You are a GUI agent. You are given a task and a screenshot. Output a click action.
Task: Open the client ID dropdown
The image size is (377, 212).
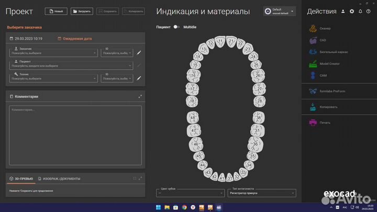(117, 53)
